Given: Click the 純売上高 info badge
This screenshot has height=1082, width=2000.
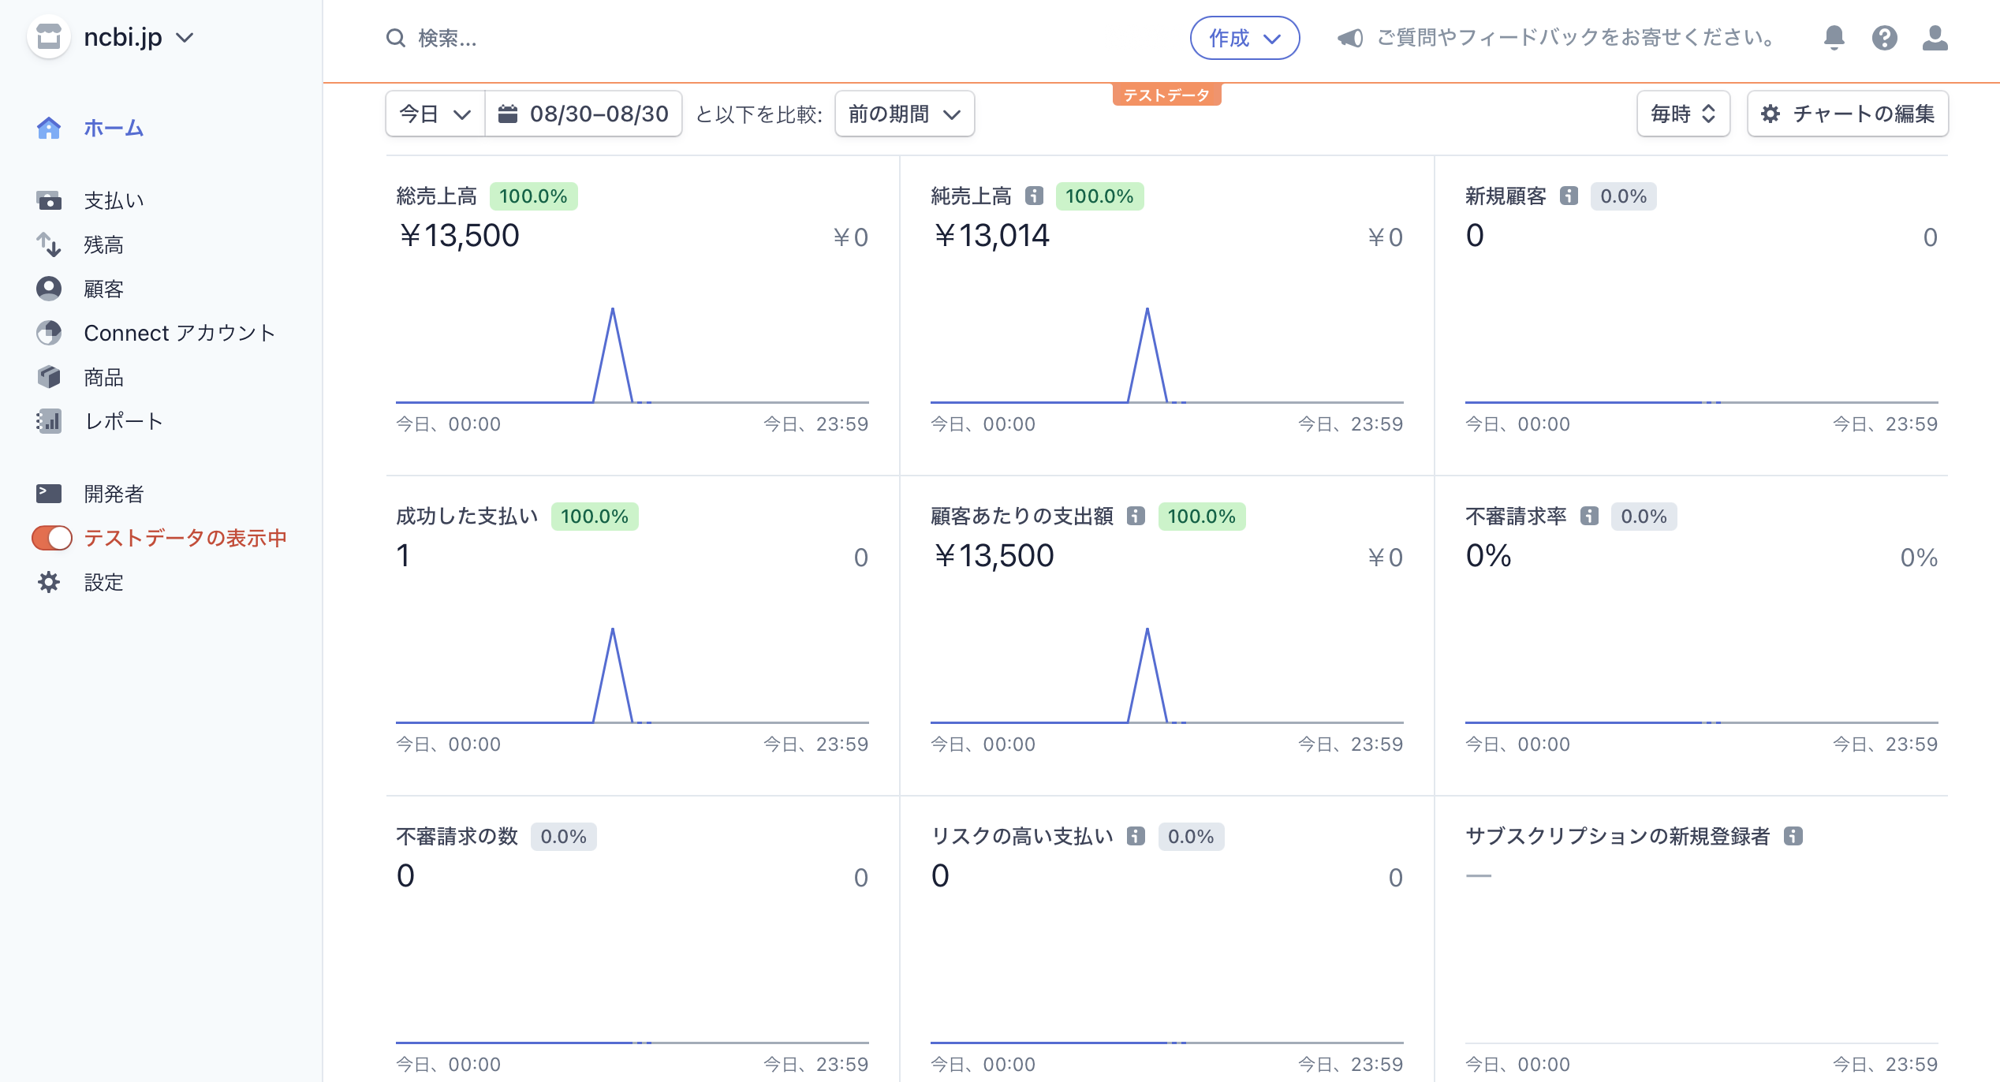Looking at the screenshot, I should click(1034, 196).
